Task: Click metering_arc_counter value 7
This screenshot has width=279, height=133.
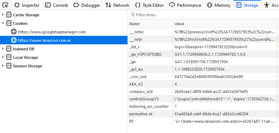Action: pos(176,106)
